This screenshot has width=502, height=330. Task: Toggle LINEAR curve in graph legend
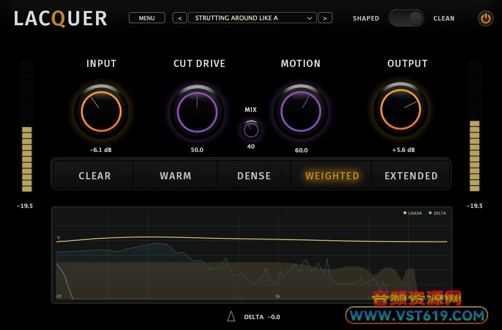413,213
